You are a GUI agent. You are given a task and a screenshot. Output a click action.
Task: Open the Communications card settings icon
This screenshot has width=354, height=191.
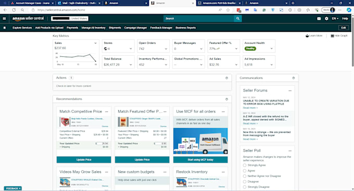[294, 78]
